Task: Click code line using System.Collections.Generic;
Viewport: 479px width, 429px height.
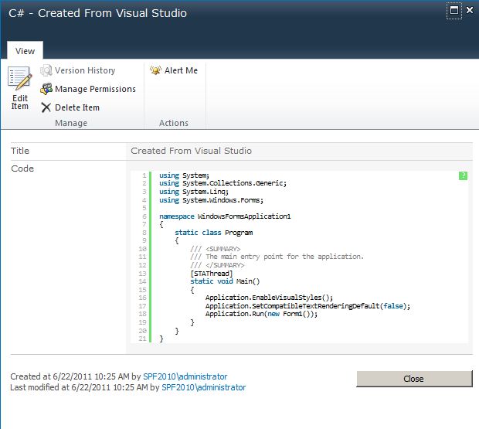Action: 223,183
